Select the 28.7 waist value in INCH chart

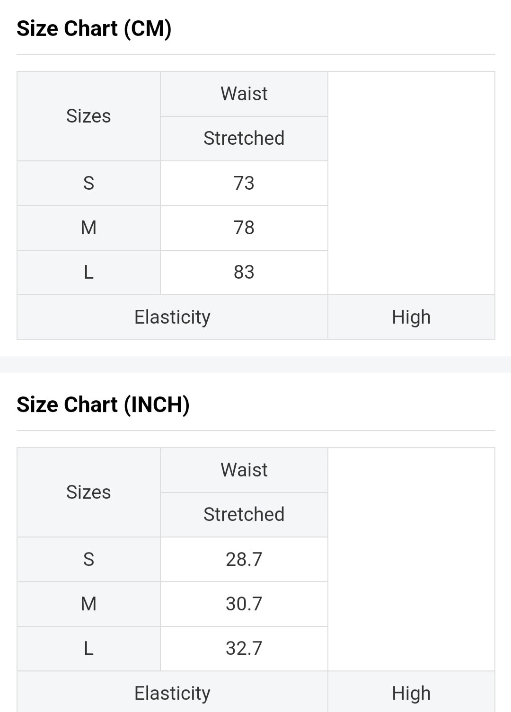coord(244,559)
